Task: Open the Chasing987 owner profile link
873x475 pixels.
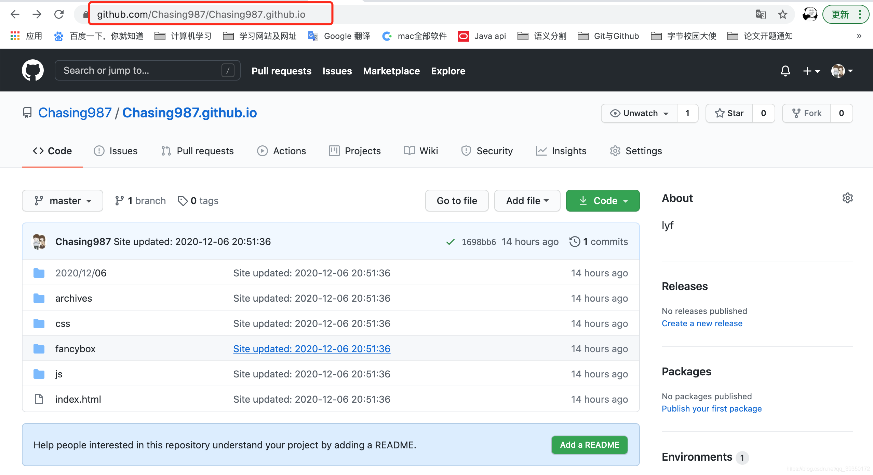Action: pyautogui.click(x=75, y=113)
